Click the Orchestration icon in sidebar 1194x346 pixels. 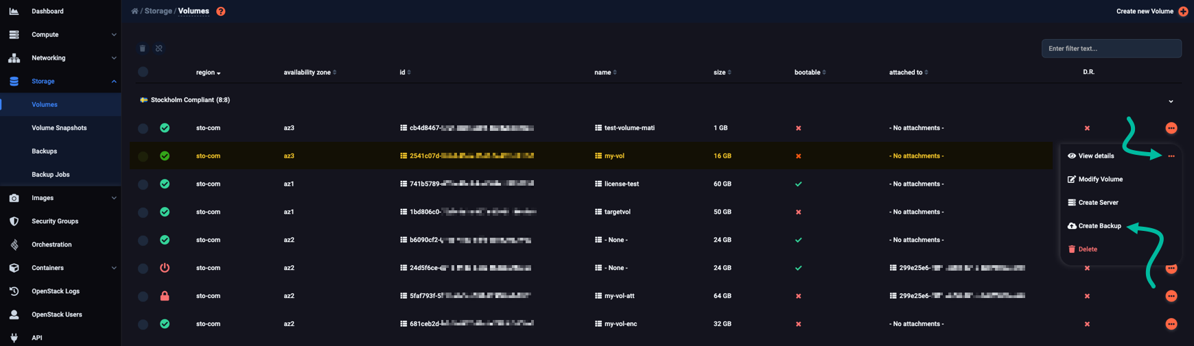[14, 245]
